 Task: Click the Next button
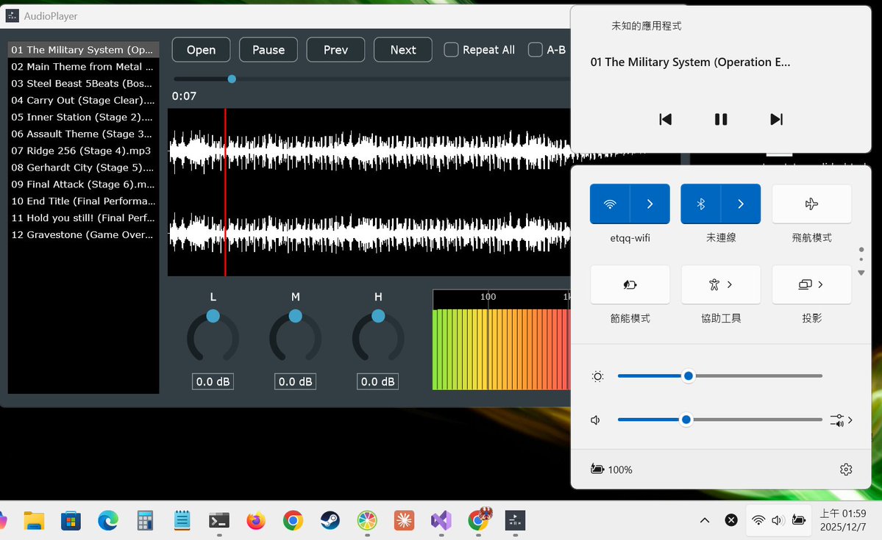tap(403, 49)
